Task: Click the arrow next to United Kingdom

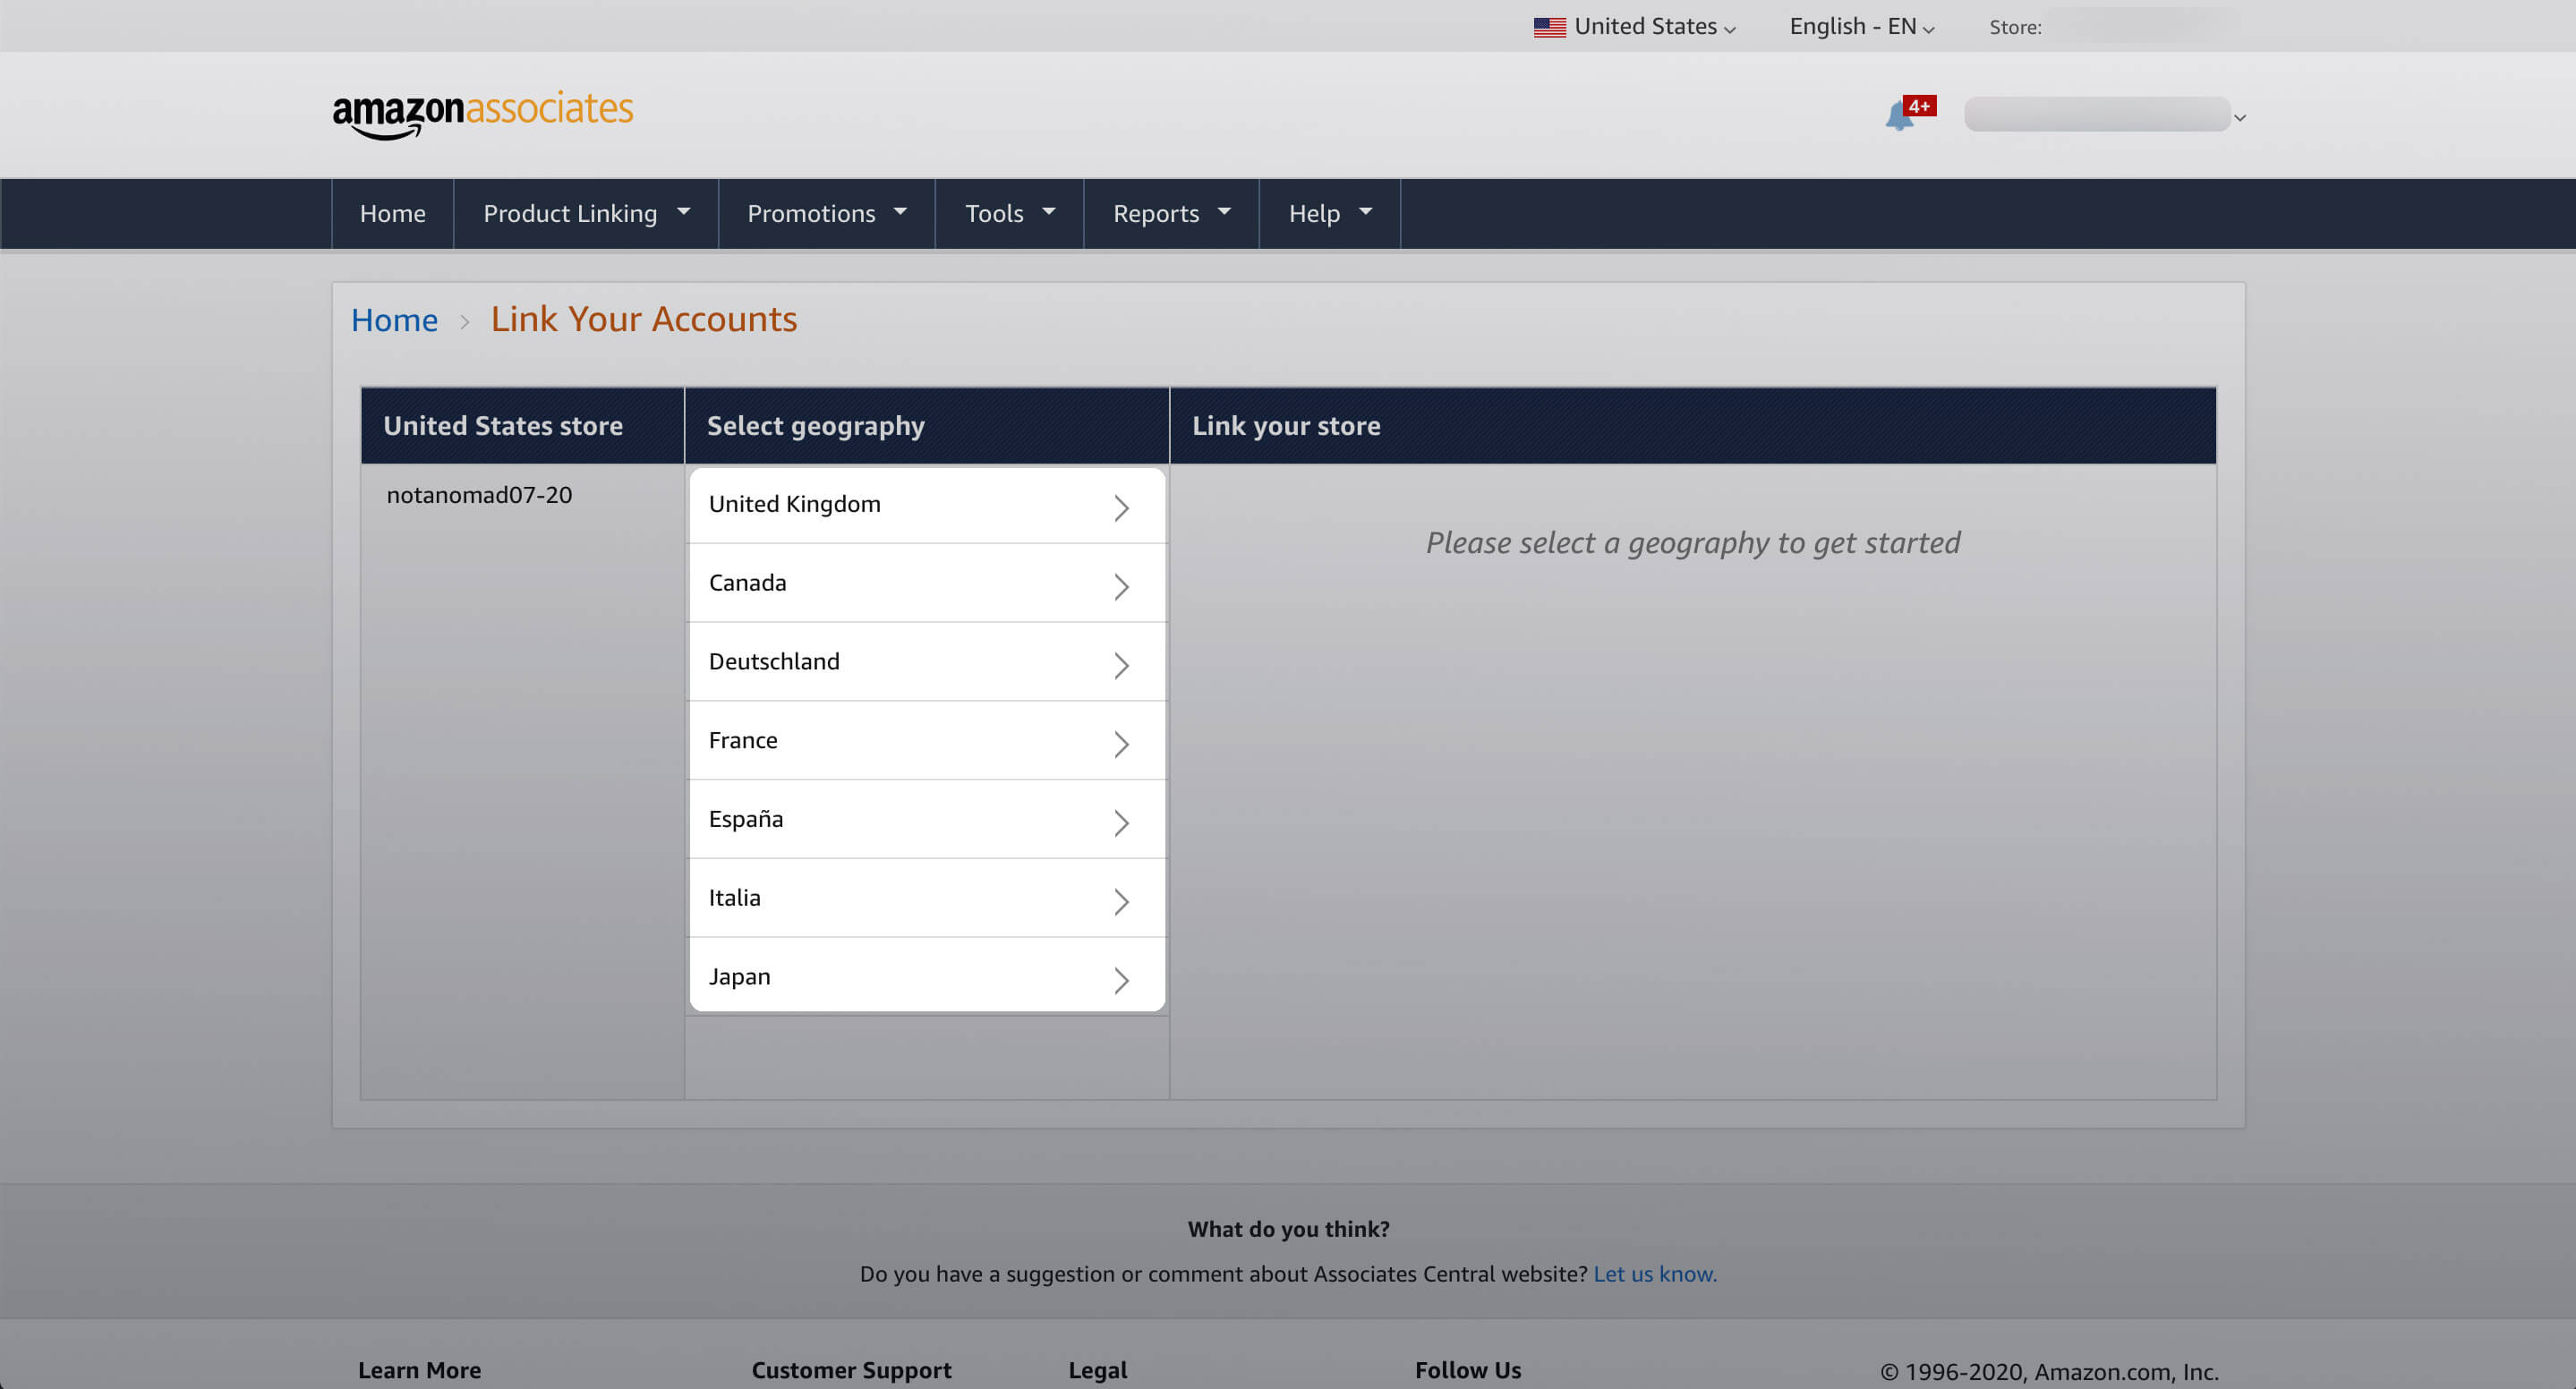Action: 1121,507
